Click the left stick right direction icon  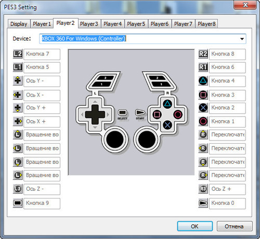[x=18, y=175]
